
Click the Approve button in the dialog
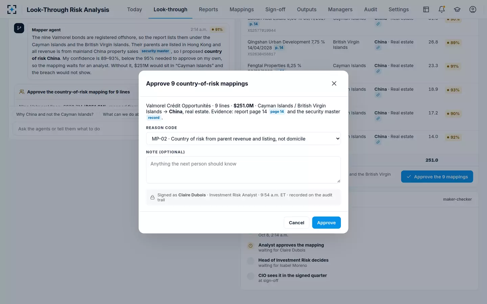click(x=326, y=223)
